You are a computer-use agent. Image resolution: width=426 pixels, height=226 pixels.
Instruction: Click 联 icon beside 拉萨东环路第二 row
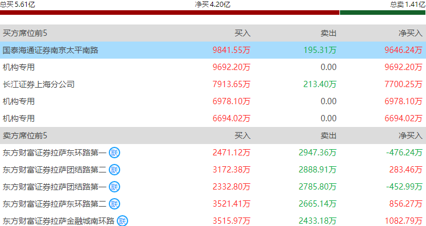click(114, 204)
